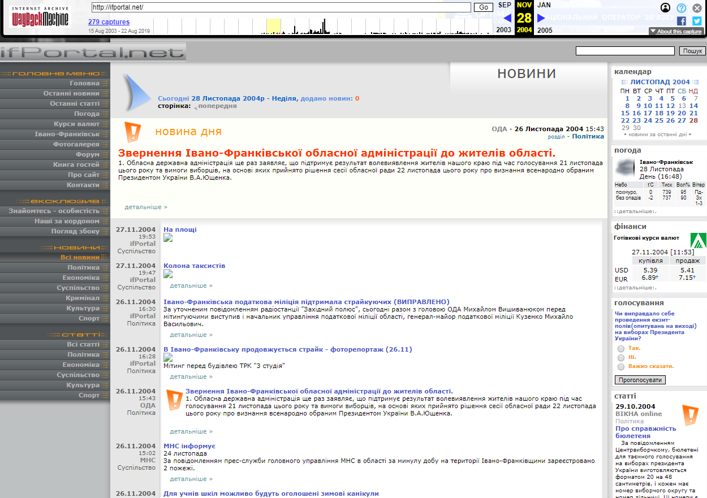The image size is (707, 498).
Task: Expand the About this capture dropdown
Action: coord(676,32)
